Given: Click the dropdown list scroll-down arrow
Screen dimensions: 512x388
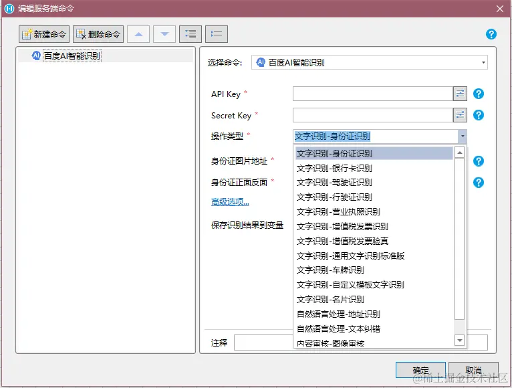Looking at the screenshot, I should pos(459,341).
